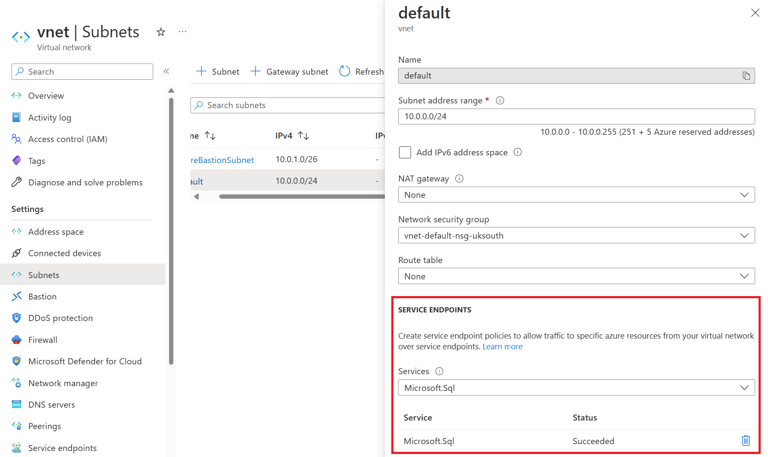Click the Microsoft Defender for Cloud shield icon

point(17,361)
